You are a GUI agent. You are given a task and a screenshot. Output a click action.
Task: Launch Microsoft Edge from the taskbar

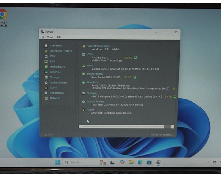pos(140,162)
